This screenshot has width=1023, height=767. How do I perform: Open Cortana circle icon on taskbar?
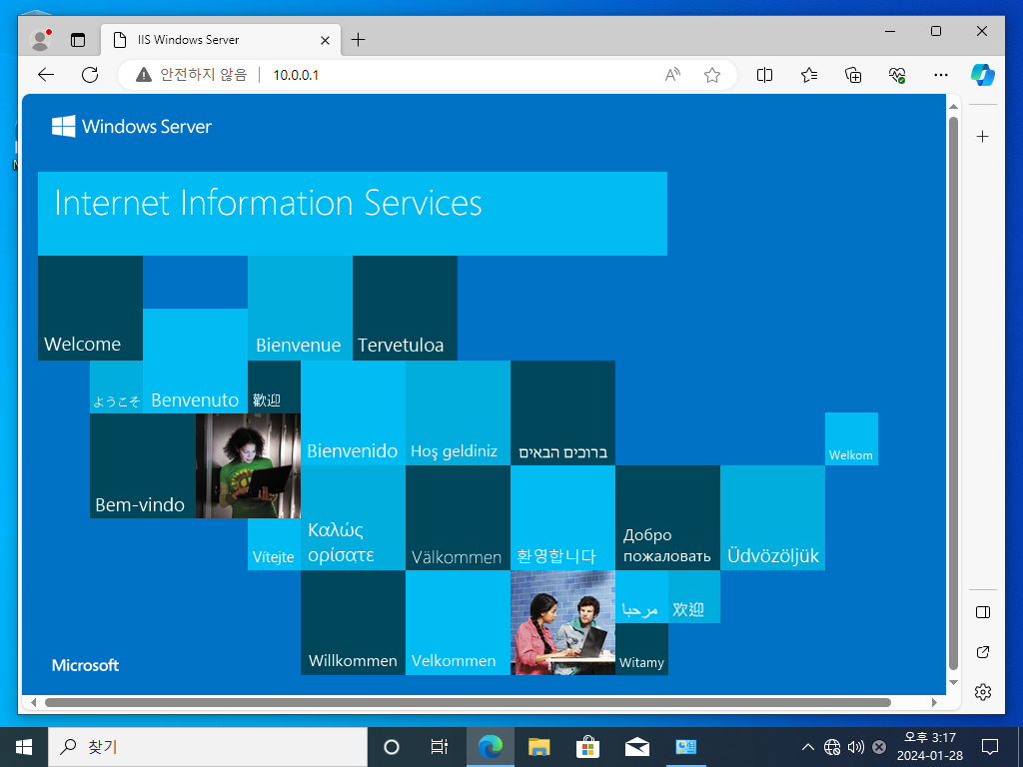tap(392, 747)
